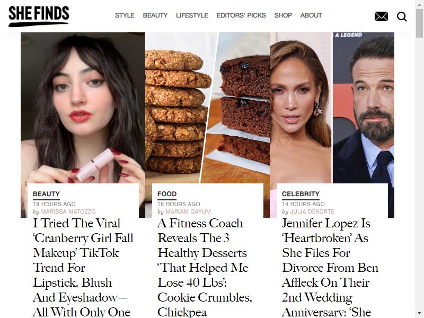Click the cookies and brownies thumbnail
This screenshot has height=318, width=424.
[x=207, y=108]
